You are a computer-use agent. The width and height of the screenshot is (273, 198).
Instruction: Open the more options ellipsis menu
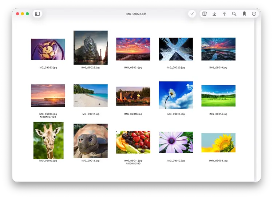click(x=254, y=14)
